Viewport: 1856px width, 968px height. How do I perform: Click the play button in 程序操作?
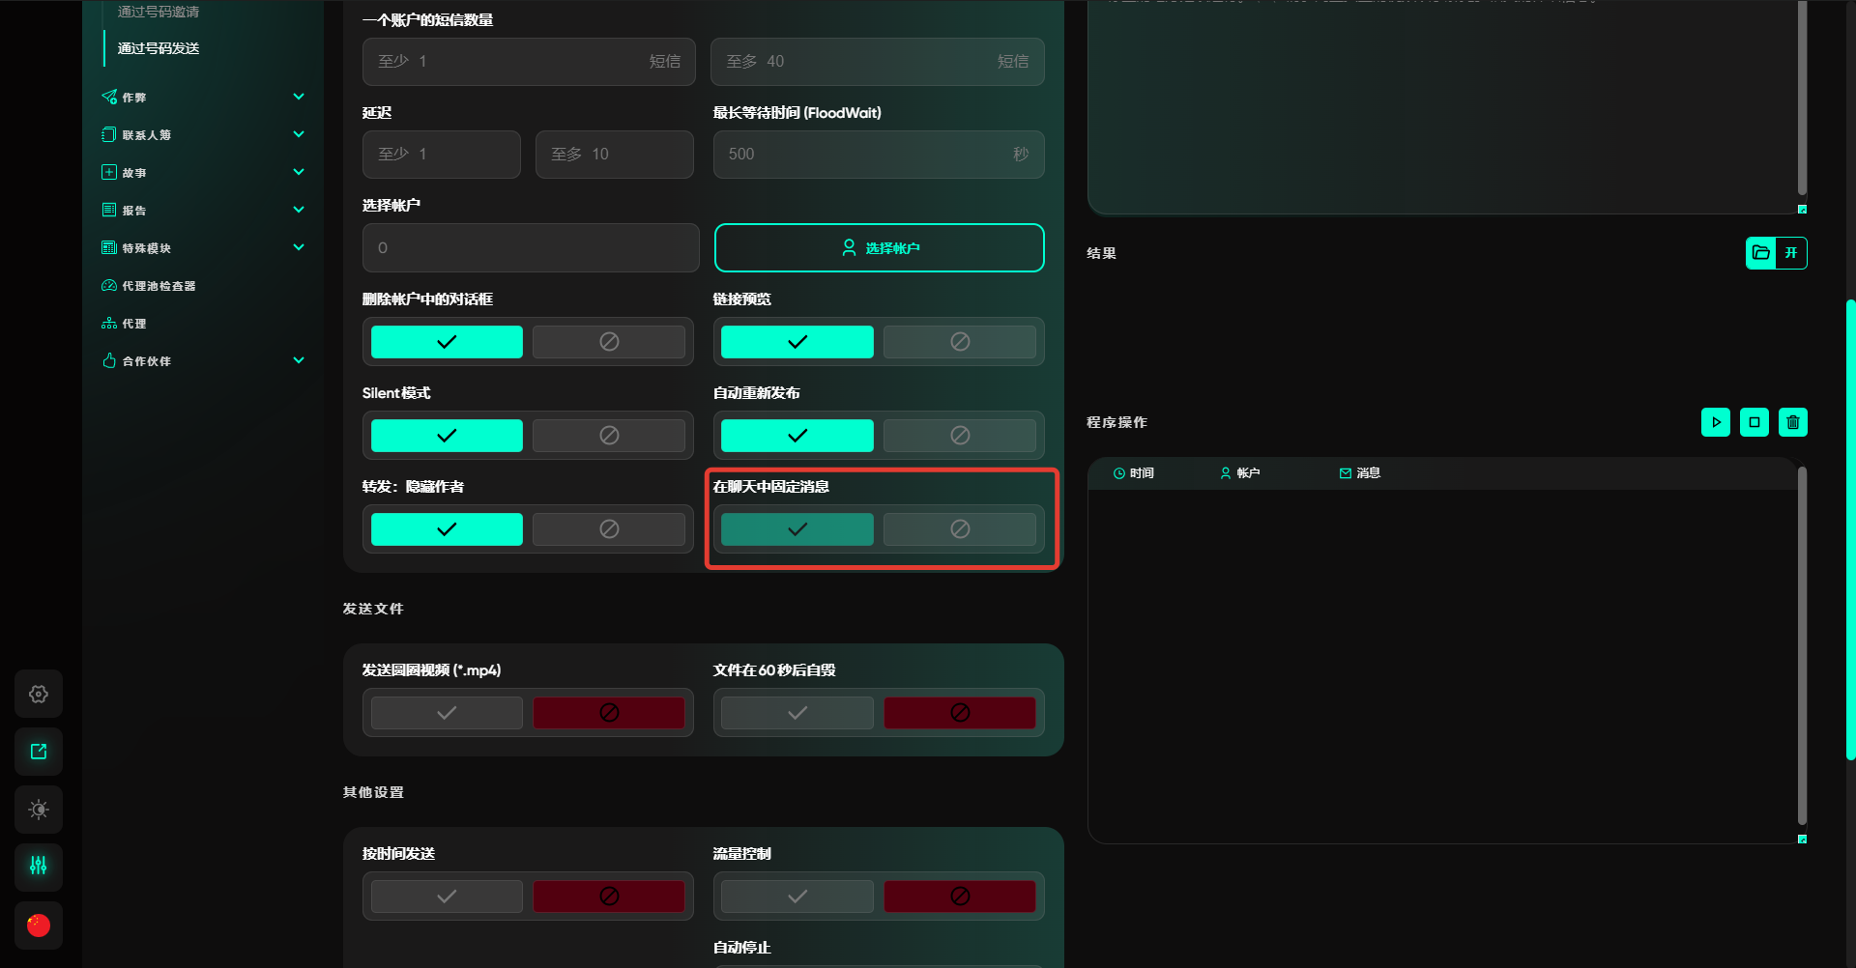(x=1715, y=422)
